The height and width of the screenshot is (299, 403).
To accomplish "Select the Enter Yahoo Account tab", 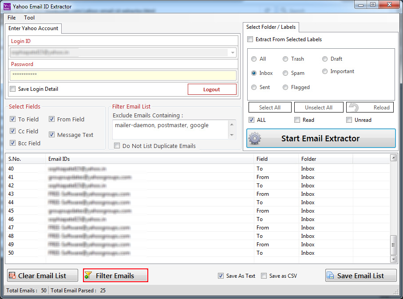I will (x=33, y=28).
